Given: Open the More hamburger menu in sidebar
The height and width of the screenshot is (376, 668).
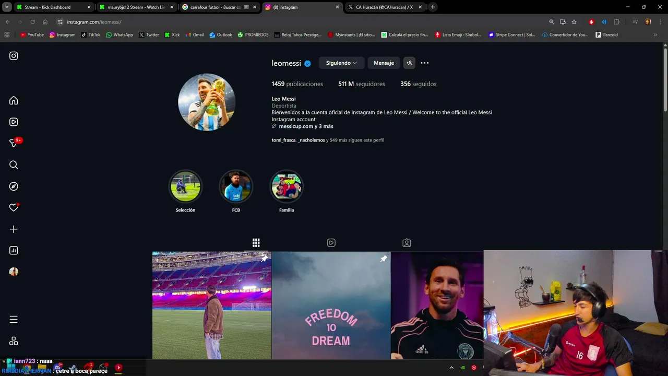Looking at the screenshot, I should [x=14, y=319].
